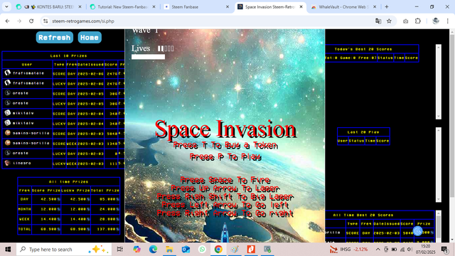This screenshot has width=455, height=256.
Task: Click the All Time Best 20 Scores header
Action: 363,215
